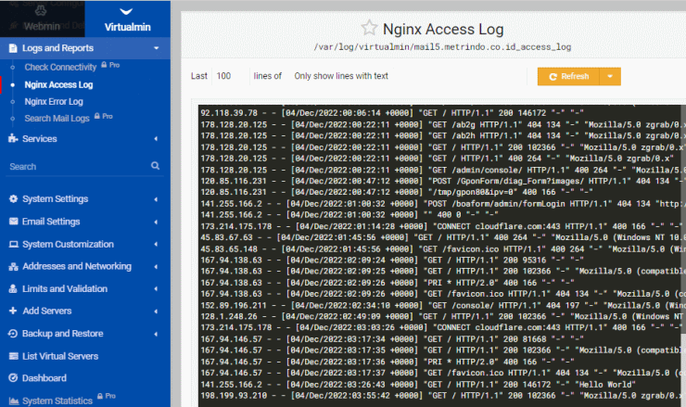This screenshot has width=686, height=407.
Task: Click log line from 128.1.248.26
Action: [442, 316]
